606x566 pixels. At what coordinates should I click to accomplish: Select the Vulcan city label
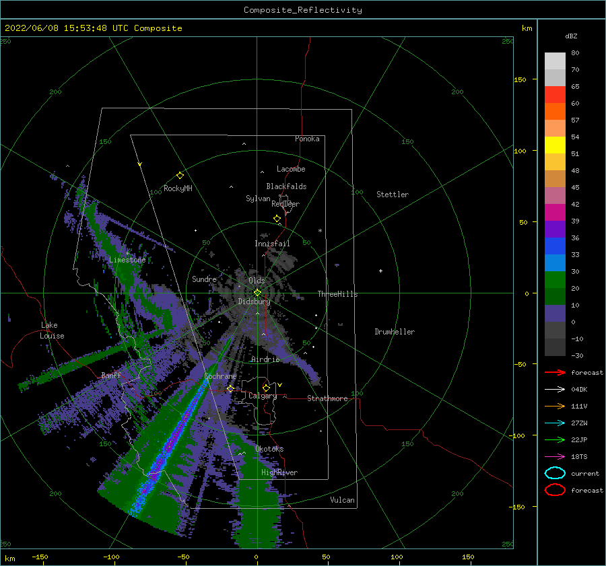[x=342, y=500]
